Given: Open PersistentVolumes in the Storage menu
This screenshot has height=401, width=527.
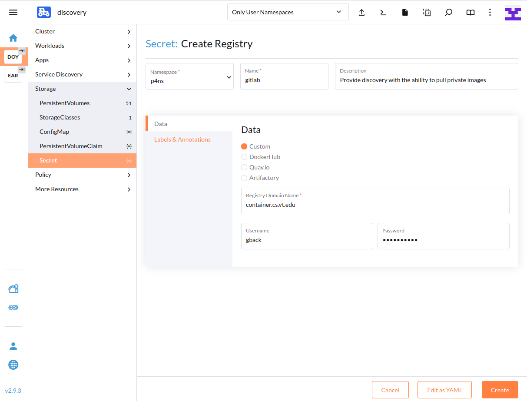Looking at the screenshot, I should pyautogui.click(x=65, y=103).
